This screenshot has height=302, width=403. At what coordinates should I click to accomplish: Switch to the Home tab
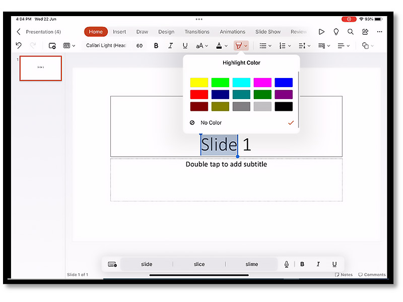coord(96,32)
